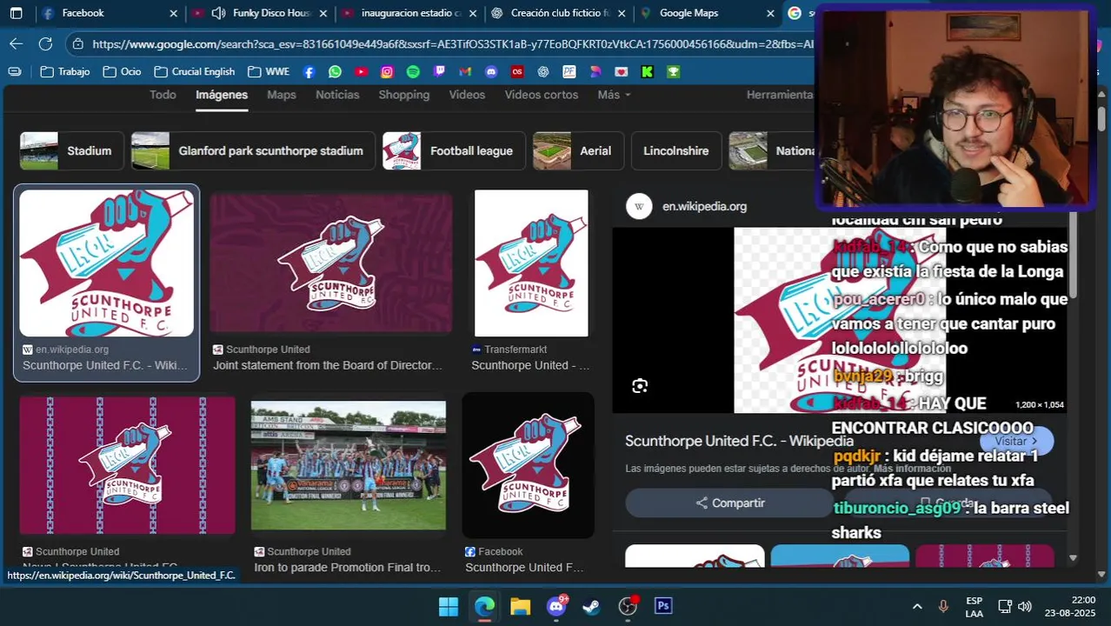The width and height of the screenshot is (1111, 626).
Task: Select the Todo search tab
Action: coord(163,95)
